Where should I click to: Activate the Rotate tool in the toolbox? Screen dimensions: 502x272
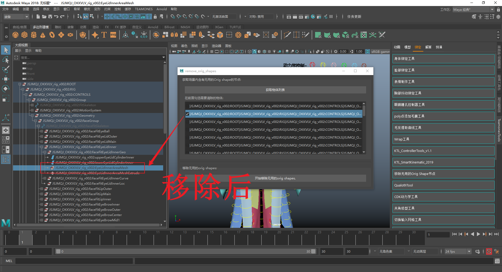click(x=5, y=89)
